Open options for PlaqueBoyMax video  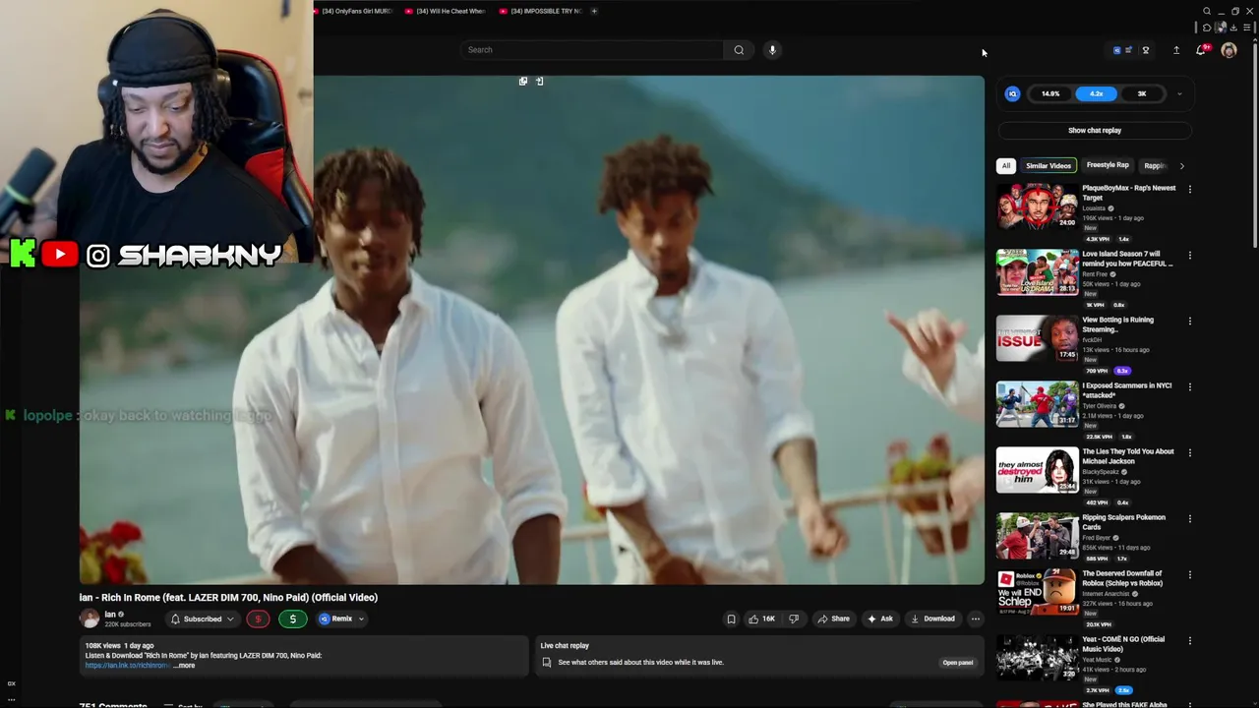pos(1190,189)
